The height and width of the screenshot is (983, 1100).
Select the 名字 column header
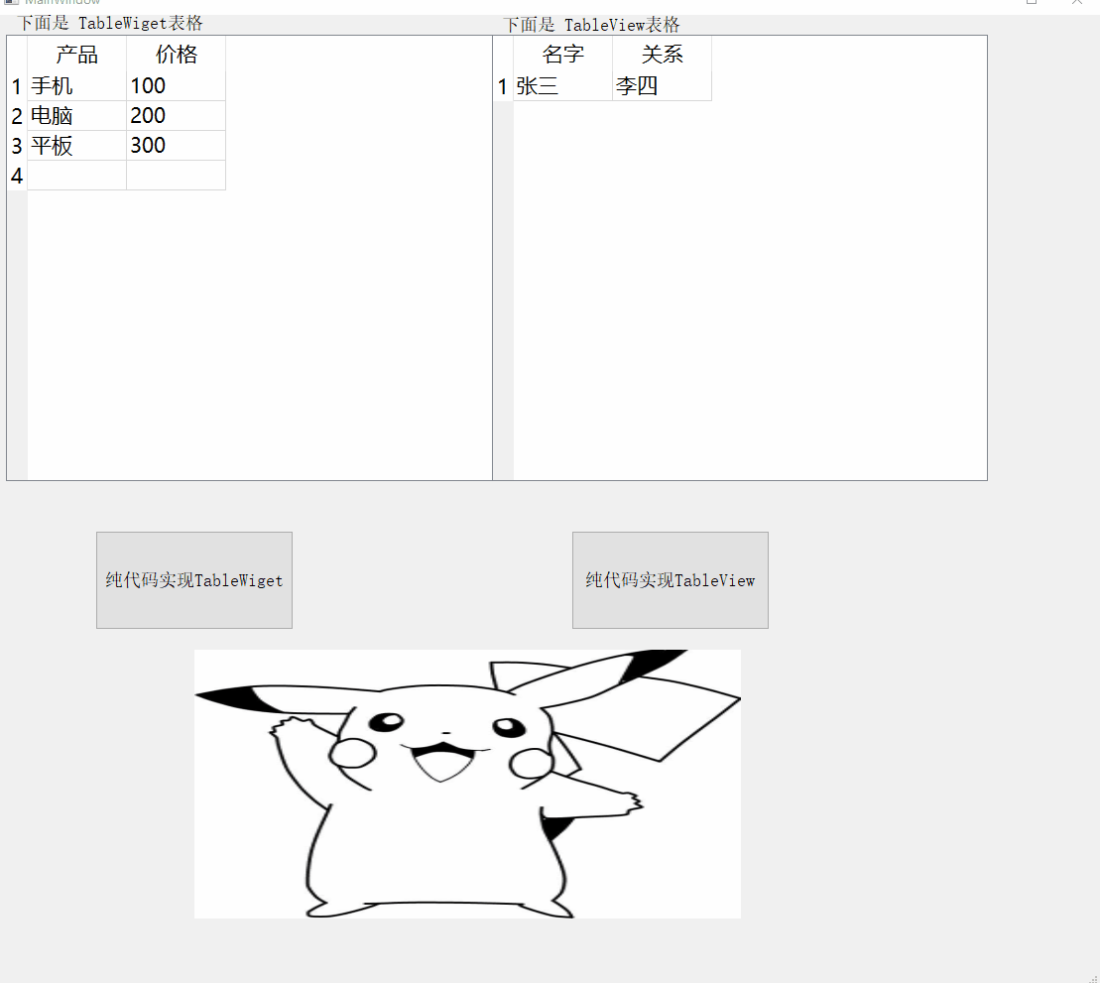(561, 55)
